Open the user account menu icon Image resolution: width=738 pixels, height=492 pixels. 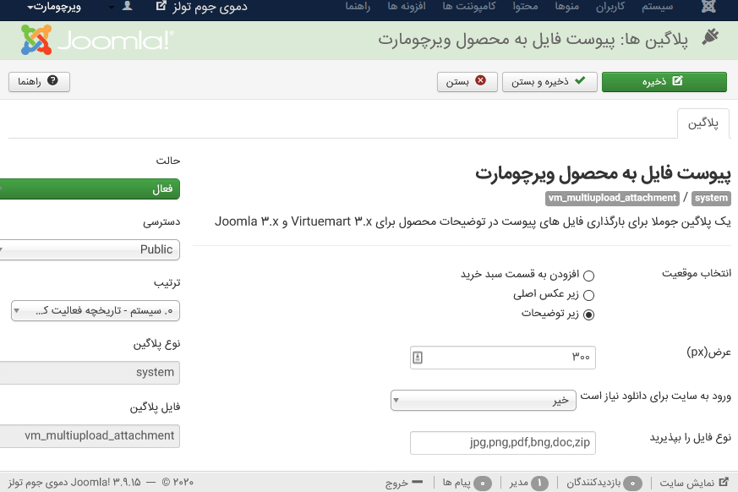tap(127, 7)
